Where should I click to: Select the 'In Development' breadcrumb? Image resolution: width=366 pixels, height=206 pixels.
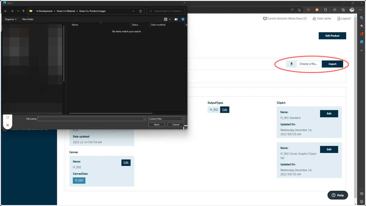click(x=44, y=11)
